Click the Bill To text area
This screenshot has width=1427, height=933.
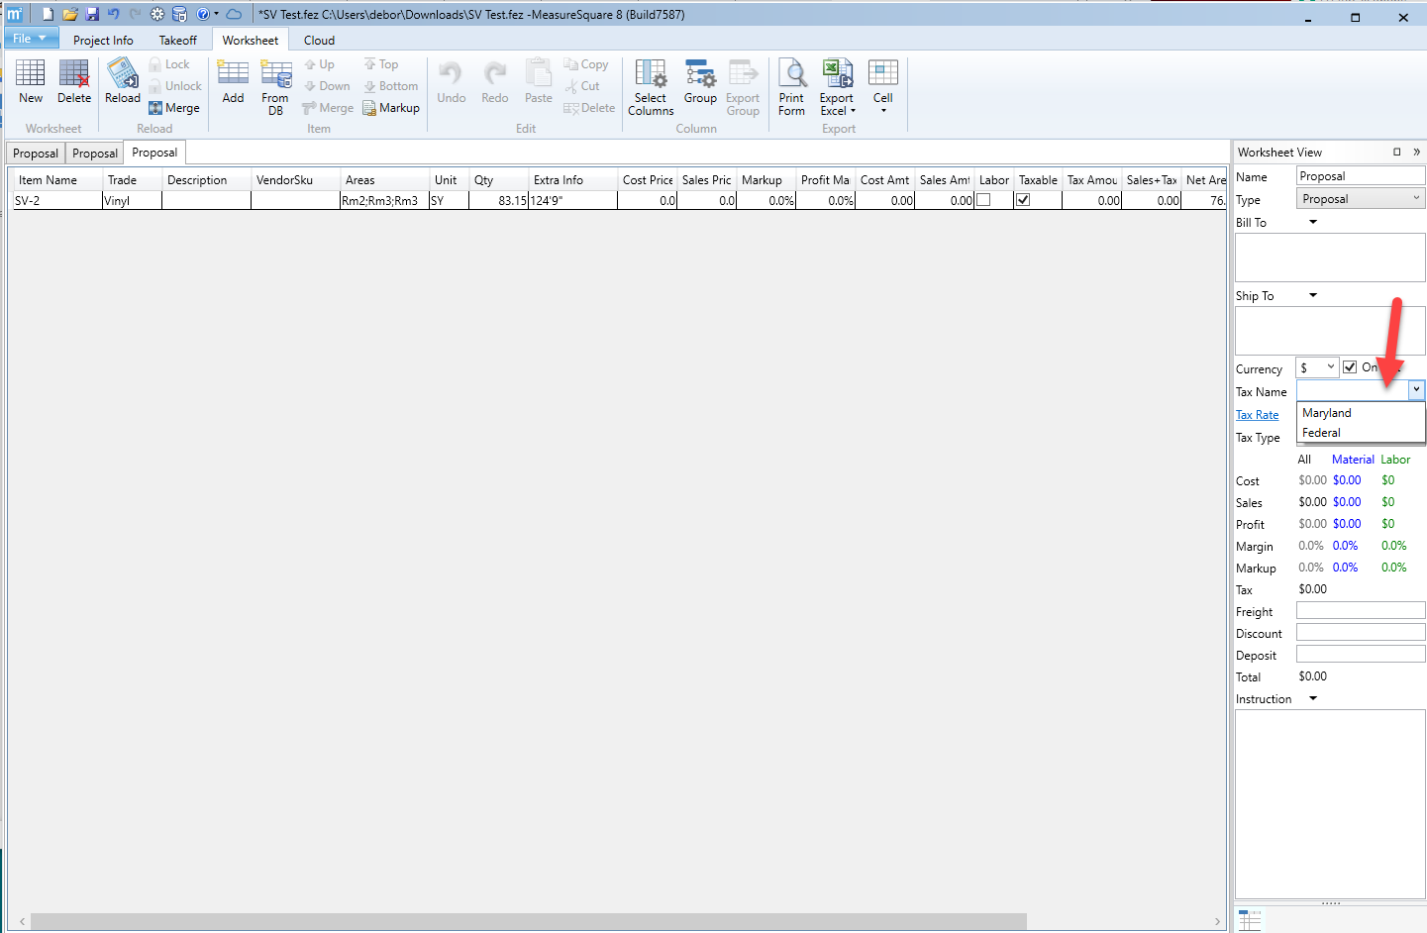(1330, 258)
